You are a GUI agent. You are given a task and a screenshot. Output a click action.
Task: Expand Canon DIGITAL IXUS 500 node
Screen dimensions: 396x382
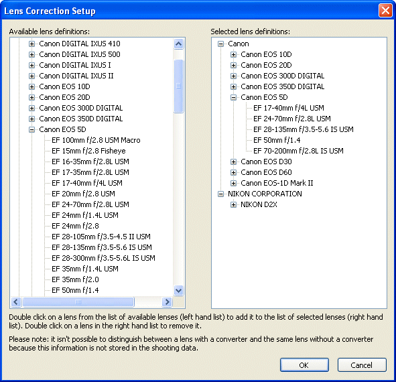tap(31, 54)
